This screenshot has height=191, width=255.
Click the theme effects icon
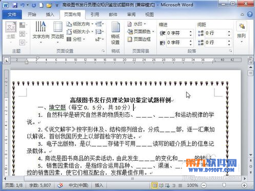point(23,42)
